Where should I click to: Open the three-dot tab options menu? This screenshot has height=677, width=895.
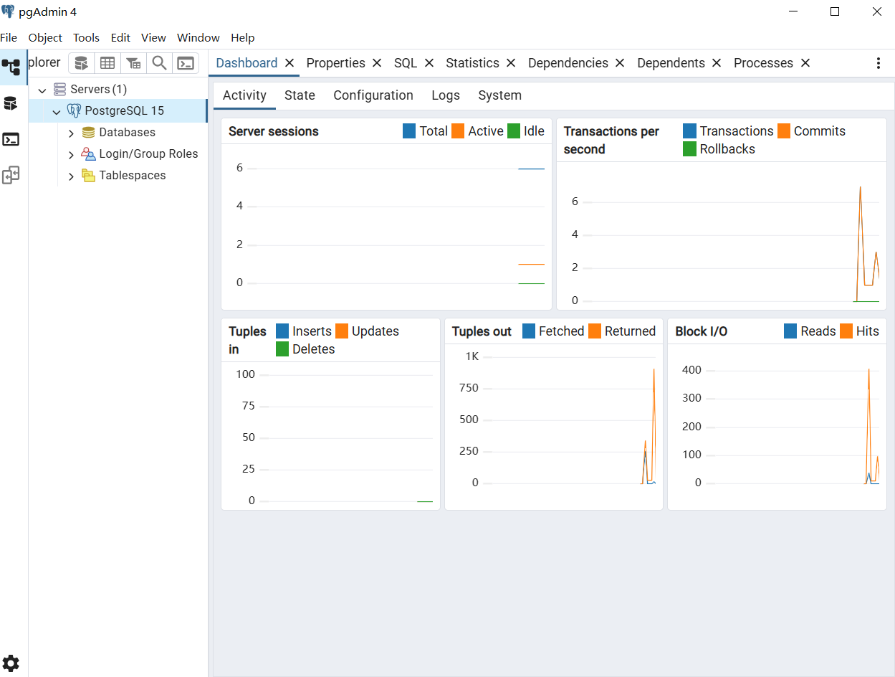tap(879, 63)
